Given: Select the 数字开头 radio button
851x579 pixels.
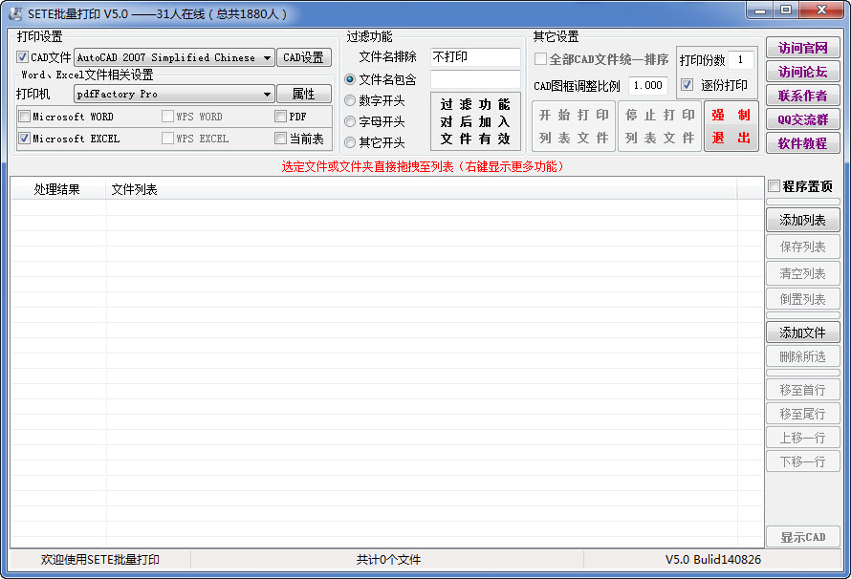Looking at the screenshot, I should [350, 100].
